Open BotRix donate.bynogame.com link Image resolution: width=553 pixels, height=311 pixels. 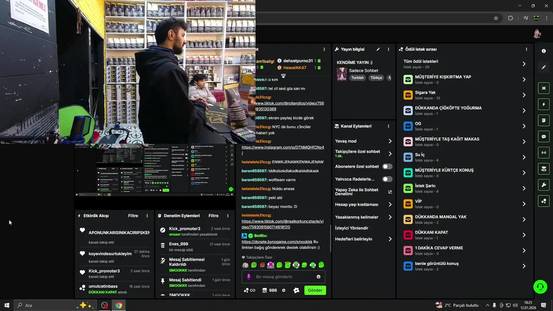pyautogui.click(x=277, y=242)
